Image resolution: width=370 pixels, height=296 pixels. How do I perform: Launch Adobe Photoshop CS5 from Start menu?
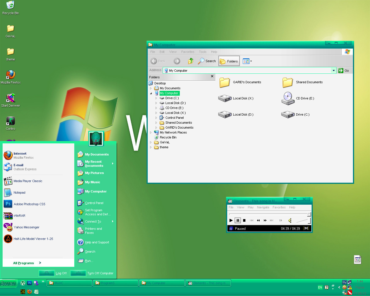(x=25, y=204)
